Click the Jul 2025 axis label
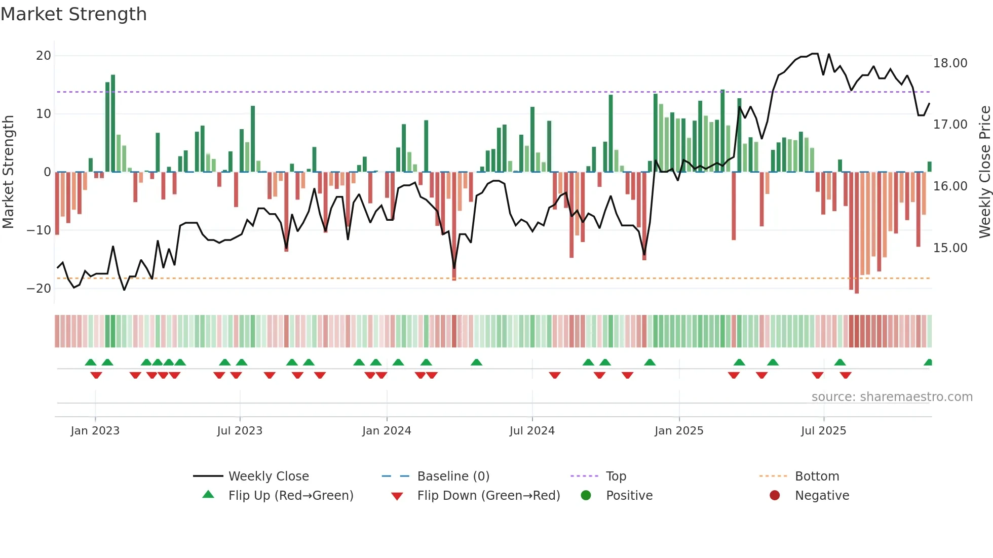 823,430
